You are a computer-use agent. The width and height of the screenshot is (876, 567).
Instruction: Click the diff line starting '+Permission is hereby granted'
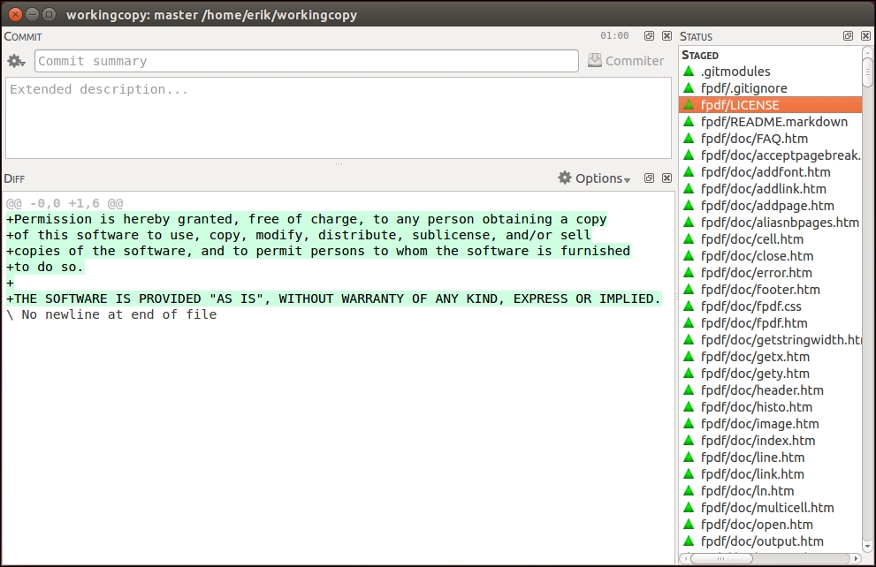[306, 219]
